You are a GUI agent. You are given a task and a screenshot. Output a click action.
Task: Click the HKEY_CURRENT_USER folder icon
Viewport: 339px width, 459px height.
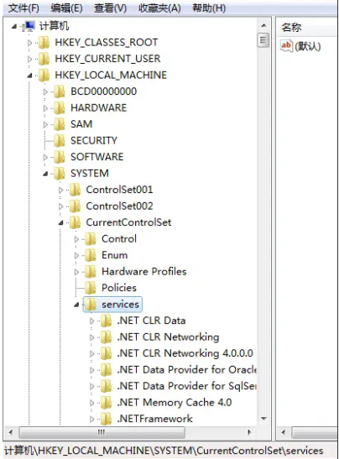click(x=44, y=59)
